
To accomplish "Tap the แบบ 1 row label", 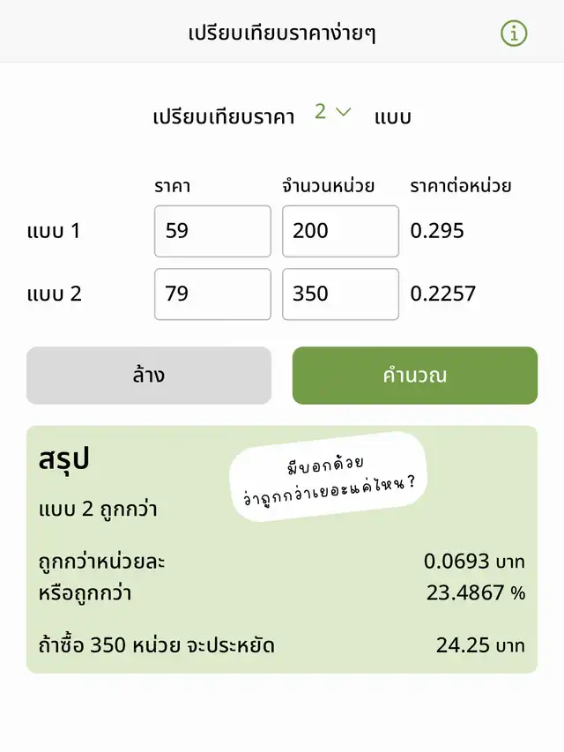I will pos(54,231).
